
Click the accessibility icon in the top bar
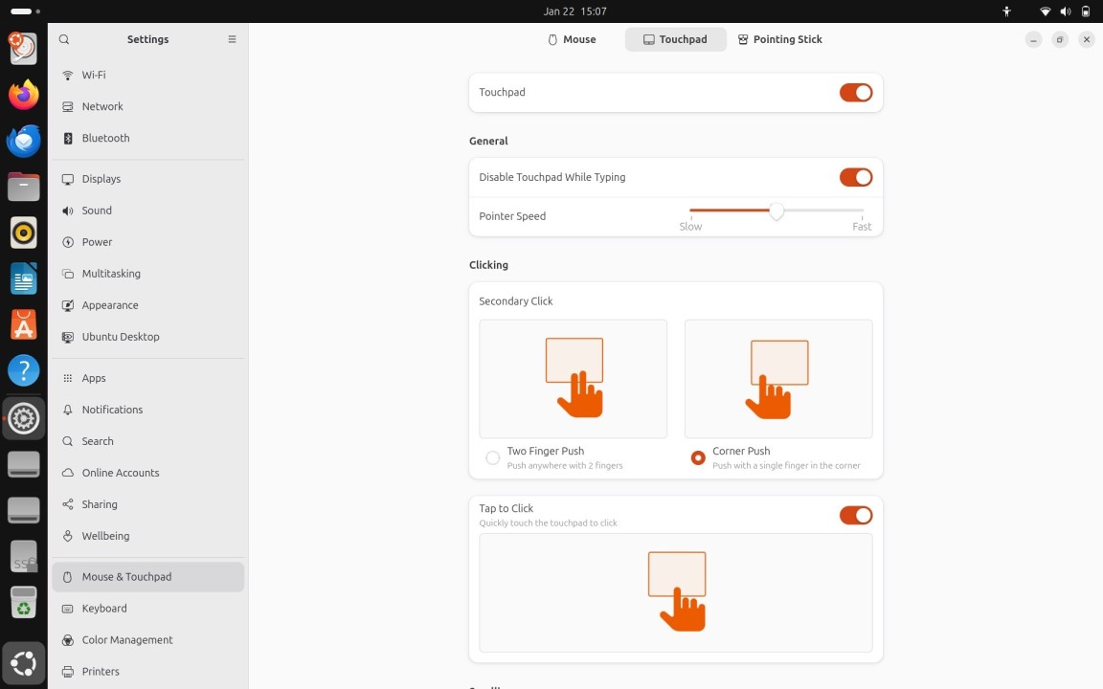pyautogui.click(x=1006, y=11)
